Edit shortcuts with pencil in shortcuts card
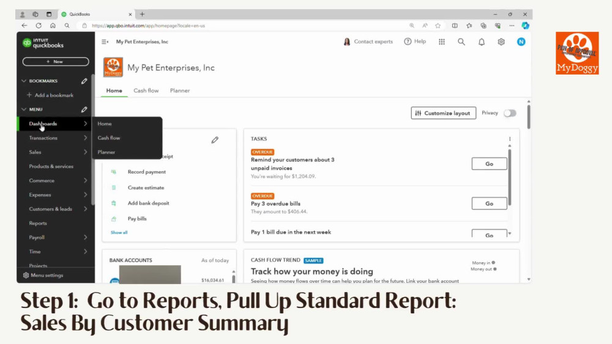 point(215,140)
